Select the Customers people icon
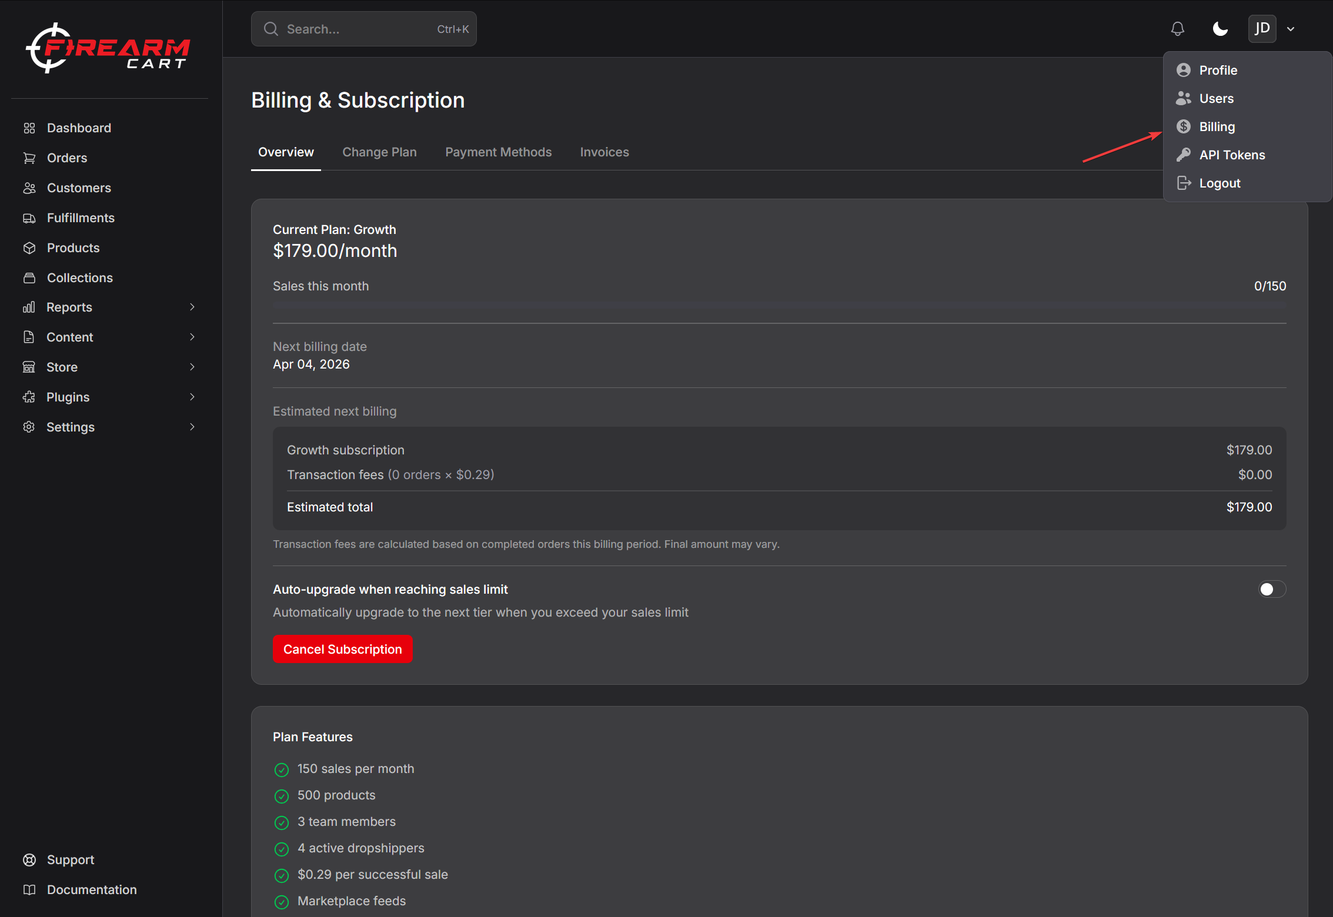Screen dimensions: 1333x917 [29, 188]
